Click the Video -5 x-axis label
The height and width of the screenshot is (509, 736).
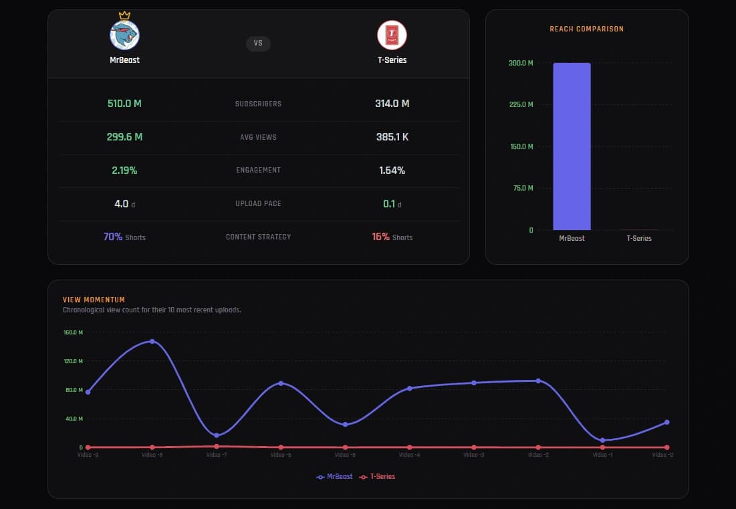pyautogui.click(x=345, y=455)
